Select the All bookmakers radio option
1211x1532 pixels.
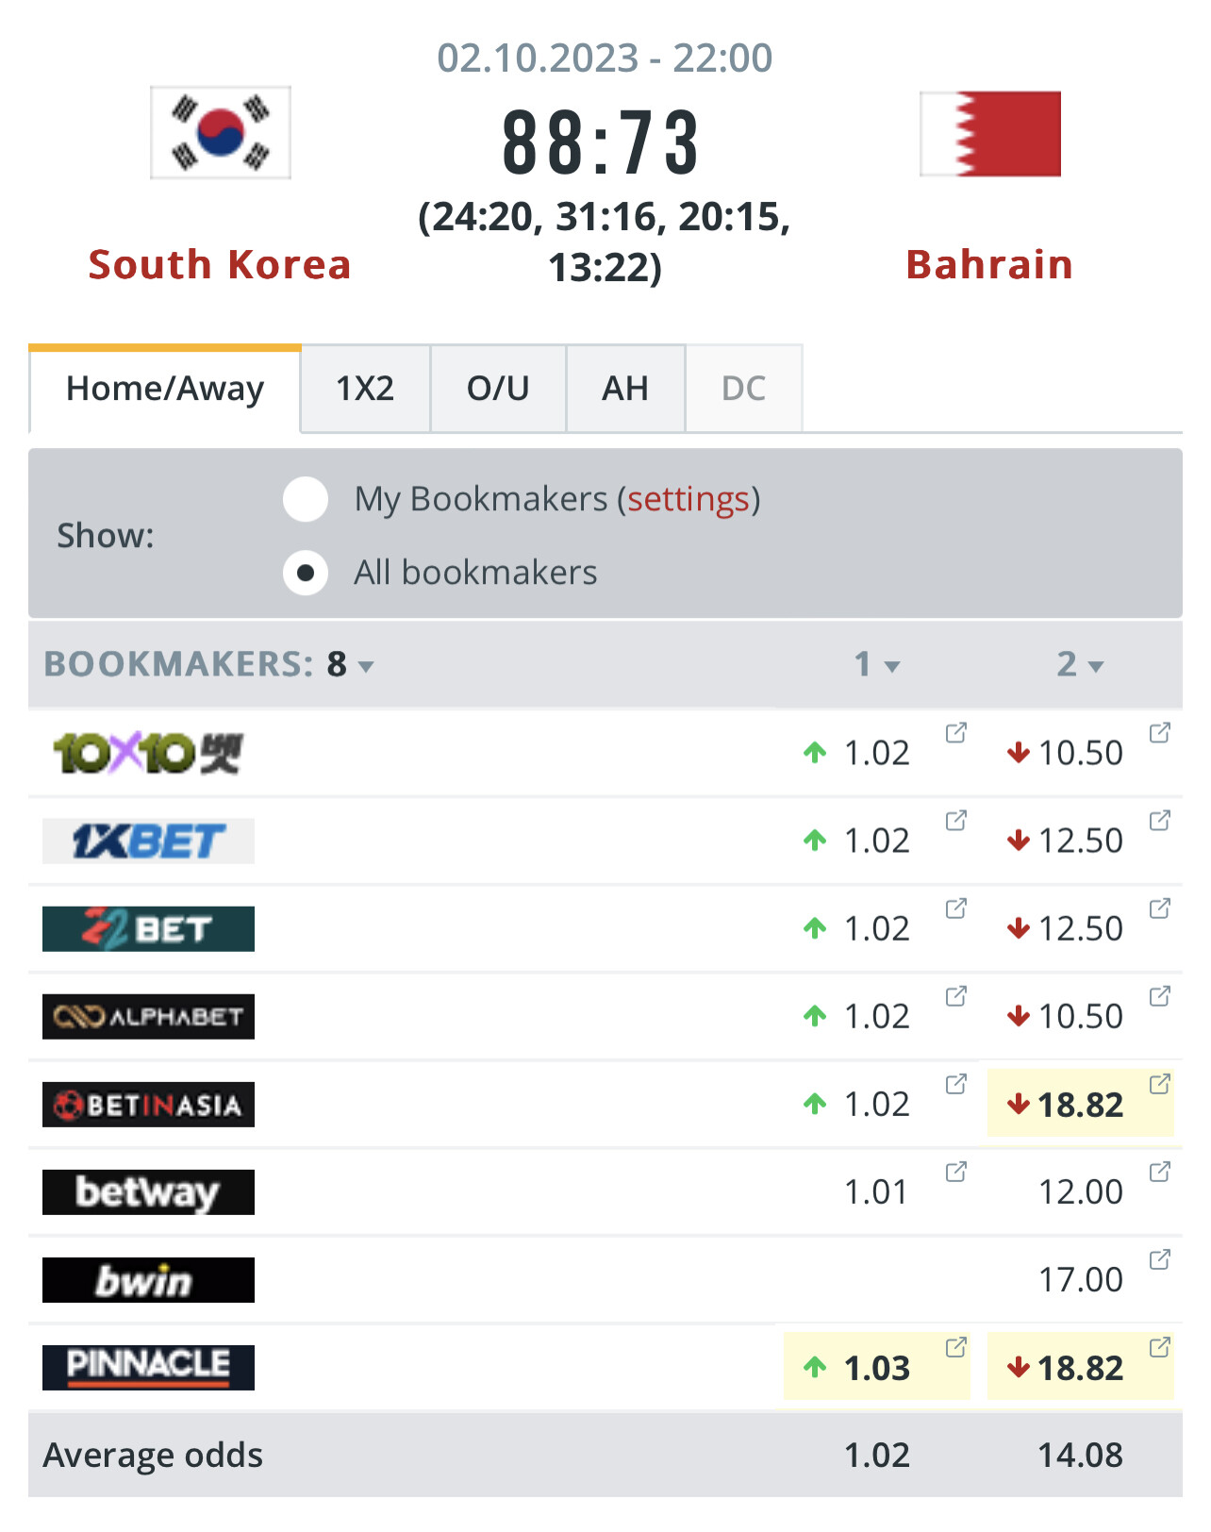pyautogui.click(x=306, y=573)
